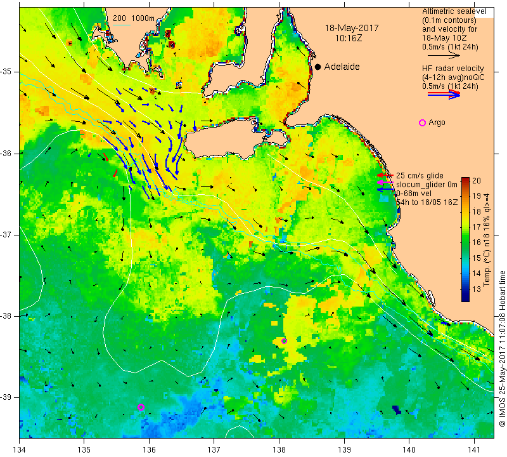This screenshot has height=457, width=507.
Task: Click the '(4-12h avg)noQC' legend text
Action: [x=453, y=77]
